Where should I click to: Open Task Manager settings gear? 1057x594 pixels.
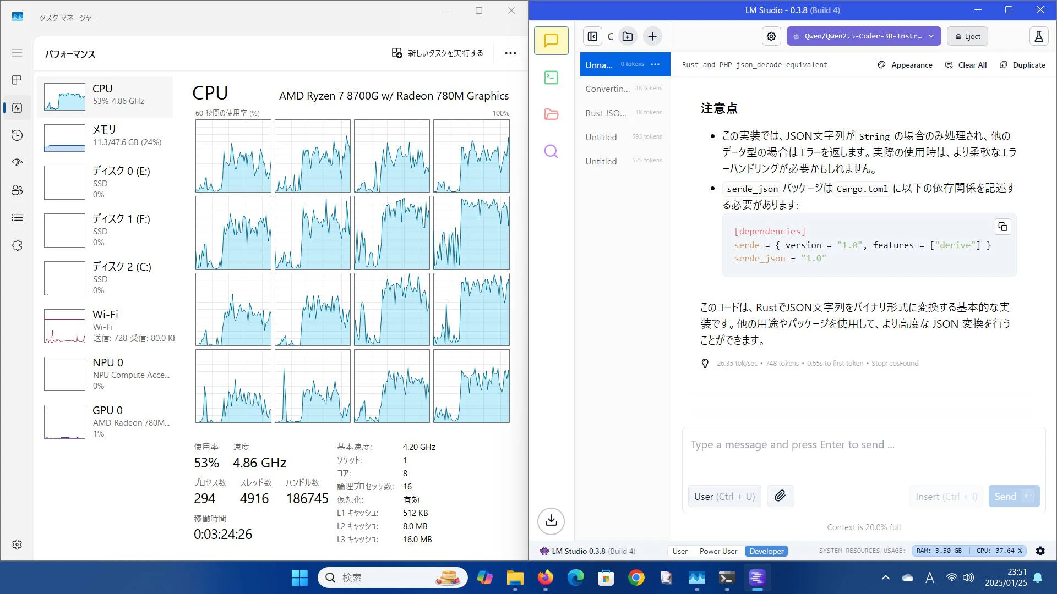(17, 544)
